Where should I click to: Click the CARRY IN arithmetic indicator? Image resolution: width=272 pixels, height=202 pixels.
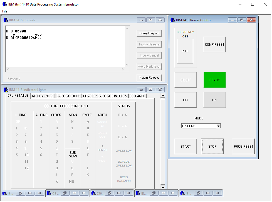click(102, 124)
